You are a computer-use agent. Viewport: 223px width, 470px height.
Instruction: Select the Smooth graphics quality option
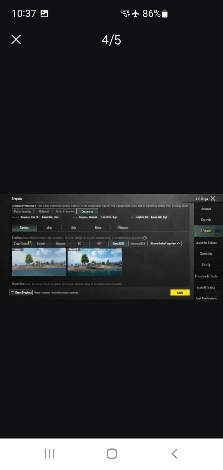tap(41, 244)
